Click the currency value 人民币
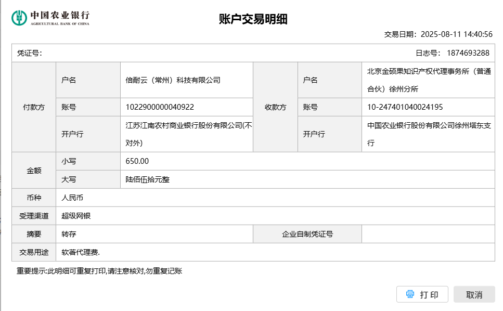This screenshot has height=311, width=503. point(72,198)
